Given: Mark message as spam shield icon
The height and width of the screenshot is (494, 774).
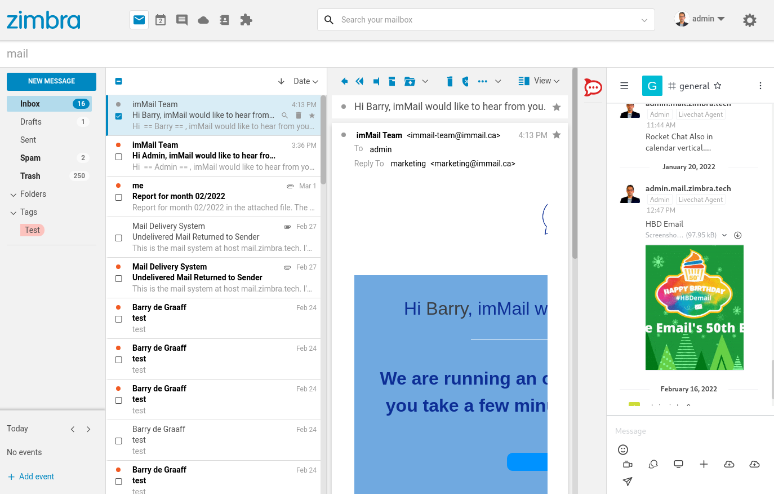Looking at the screenshot, I should pos(465,81).
